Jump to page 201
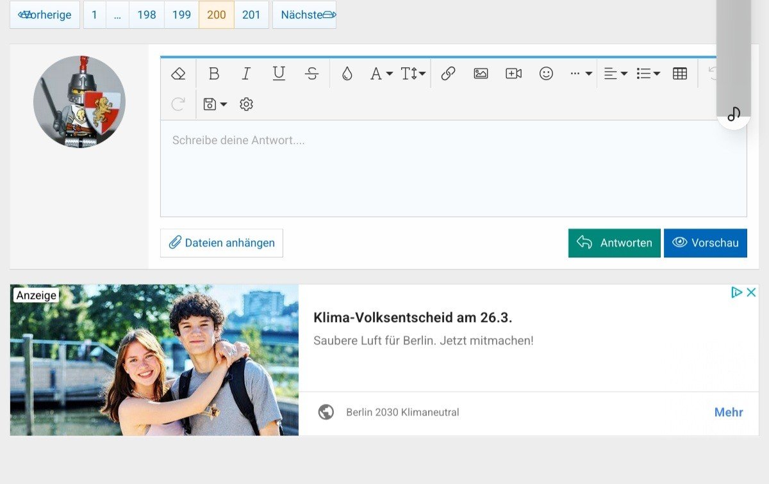 [251, 15]
